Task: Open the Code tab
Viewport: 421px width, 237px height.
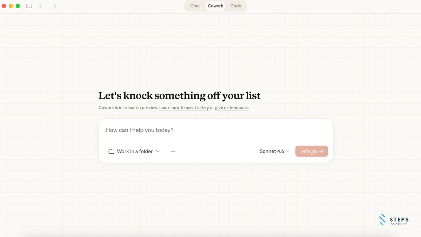Action: (x=236, y=6)
